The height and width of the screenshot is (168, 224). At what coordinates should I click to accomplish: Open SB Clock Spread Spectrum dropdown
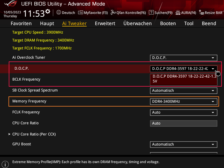click(x=184, y=90)
